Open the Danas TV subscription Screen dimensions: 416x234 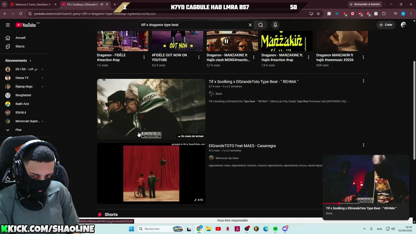pyautogui.click(x=22, y=78)
